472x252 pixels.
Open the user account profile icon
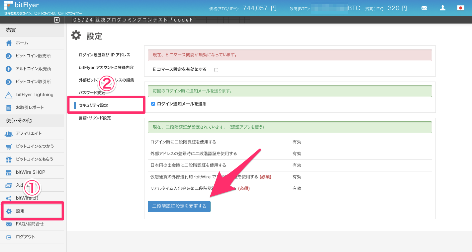(x=442, y=8)
